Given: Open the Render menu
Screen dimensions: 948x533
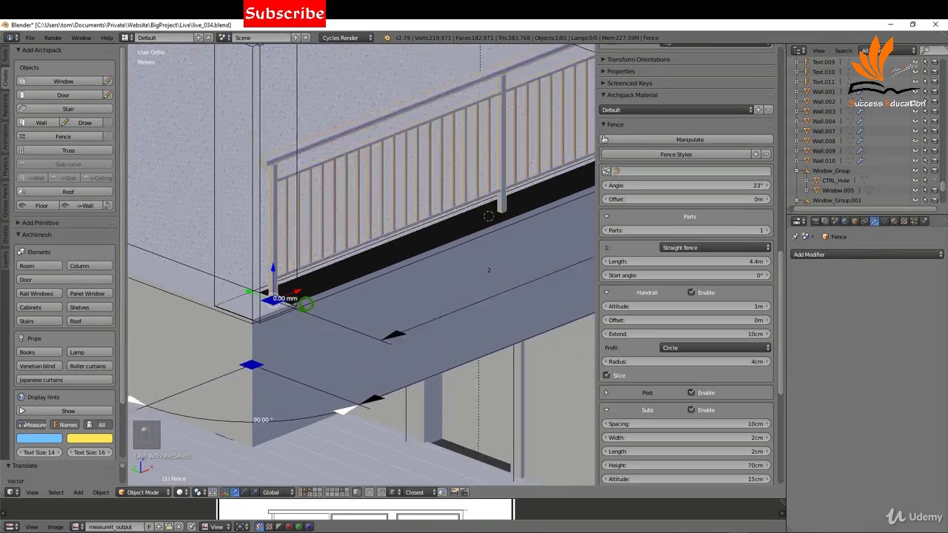Looking at the screenshot, I should coord(53,38).
